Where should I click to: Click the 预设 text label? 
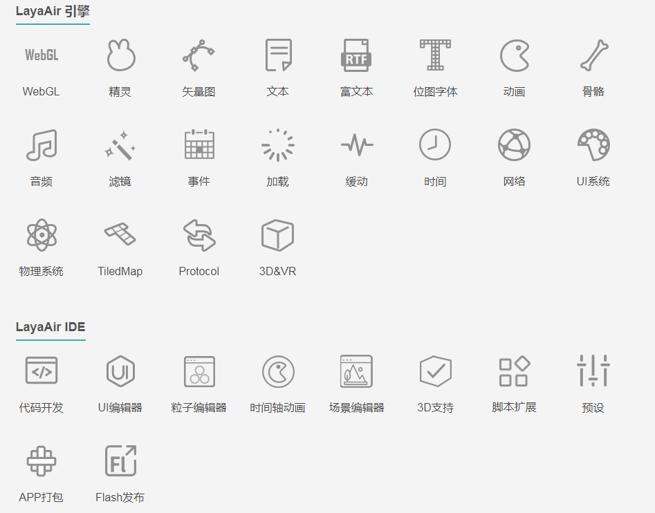click(593, 407)
